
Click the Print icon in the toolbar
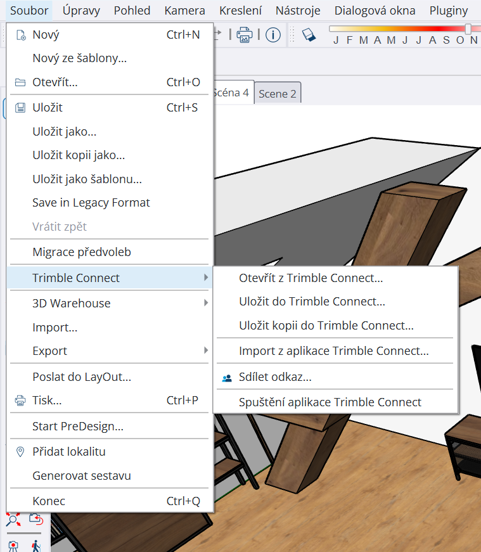point(244,35)
